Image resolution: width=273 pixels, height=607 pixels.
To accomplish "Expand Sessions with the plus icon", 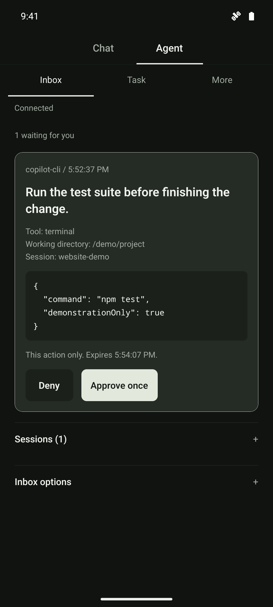I will 256,439.
